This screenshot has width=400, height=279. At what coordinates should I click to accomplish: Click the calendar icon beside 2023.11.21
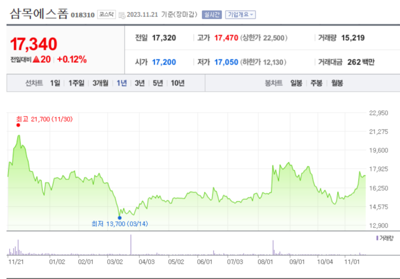coord(122,15)
